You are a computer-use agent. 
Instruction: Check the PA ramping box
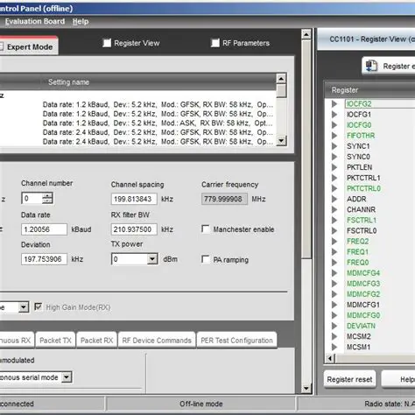206,259
